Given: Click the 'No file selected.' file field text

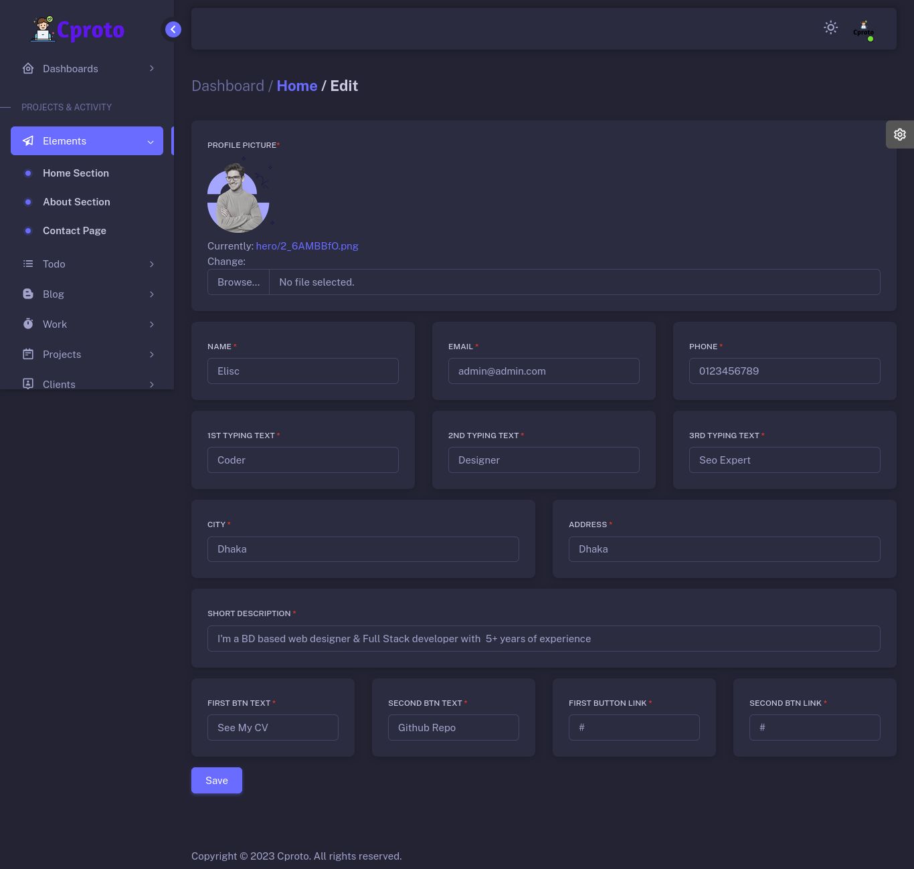Looking at the screenshot, I should point(316,282).
